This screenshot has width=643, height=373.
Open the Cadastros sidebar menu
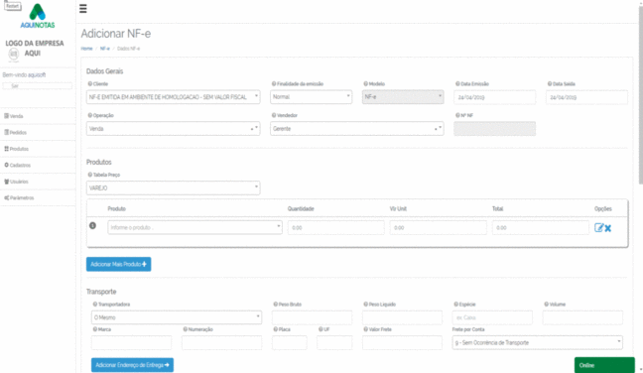coord(38,166)
